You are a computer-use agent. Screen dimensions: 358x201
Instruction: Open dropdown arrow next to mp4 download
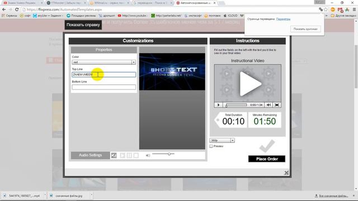coord(45,195)
